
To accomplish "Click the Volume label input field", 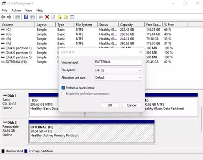I will [x=118, y=62].
